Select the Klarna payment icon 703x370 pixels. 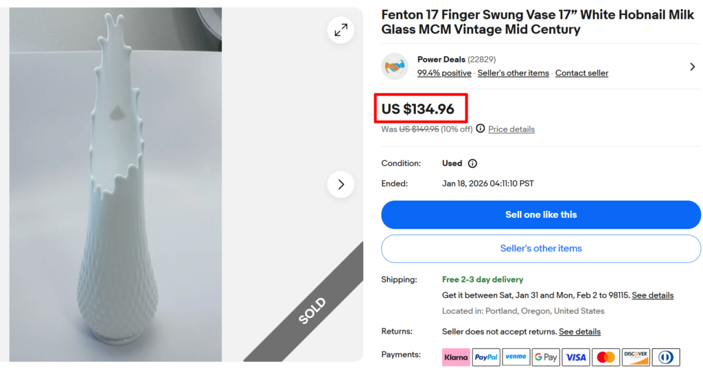[x=456, y=357]
